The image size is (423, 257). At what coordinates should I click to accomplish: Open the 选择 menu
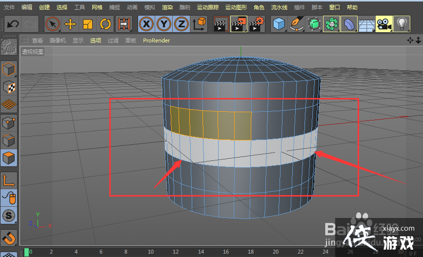point(62,7)
